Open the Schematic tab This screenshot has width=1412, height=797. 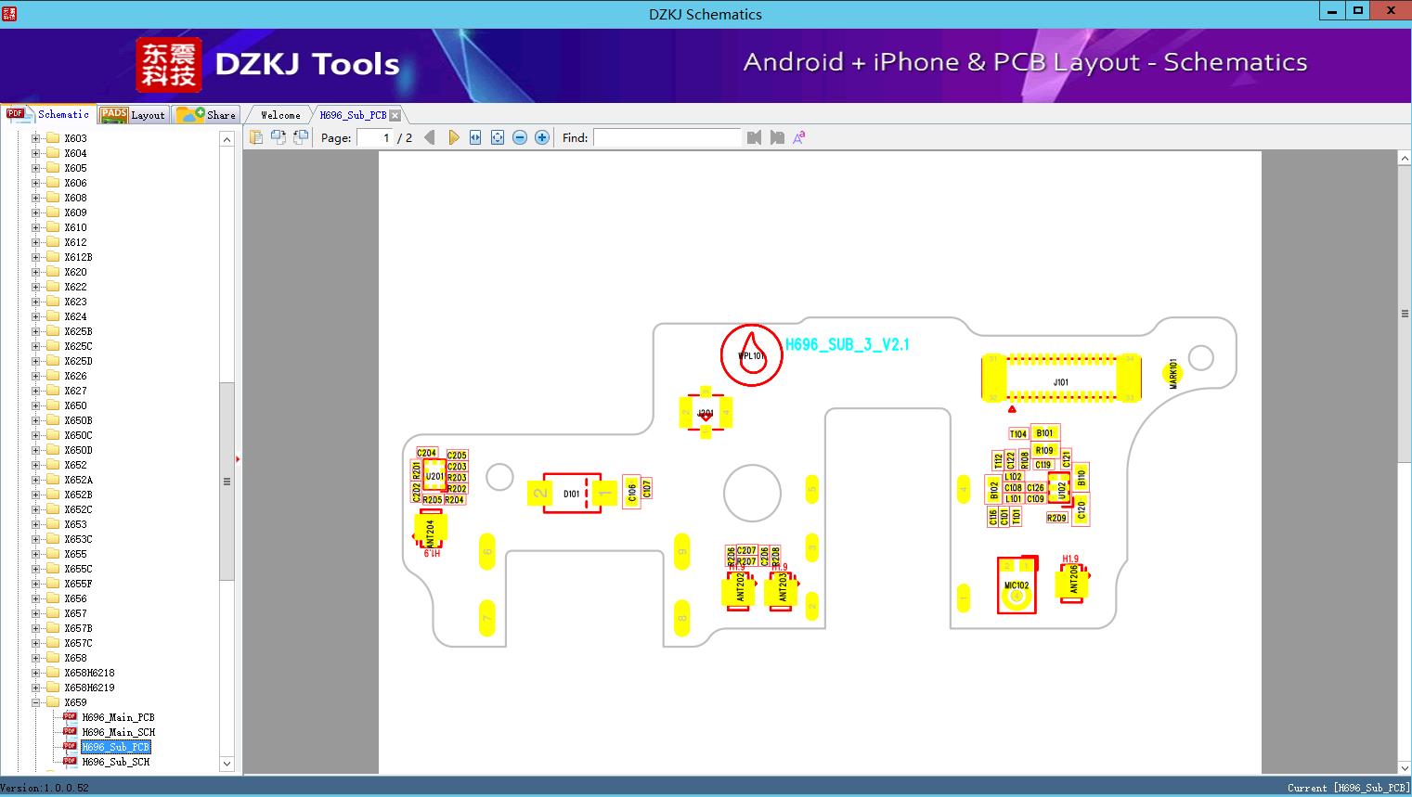pos(48,114)
